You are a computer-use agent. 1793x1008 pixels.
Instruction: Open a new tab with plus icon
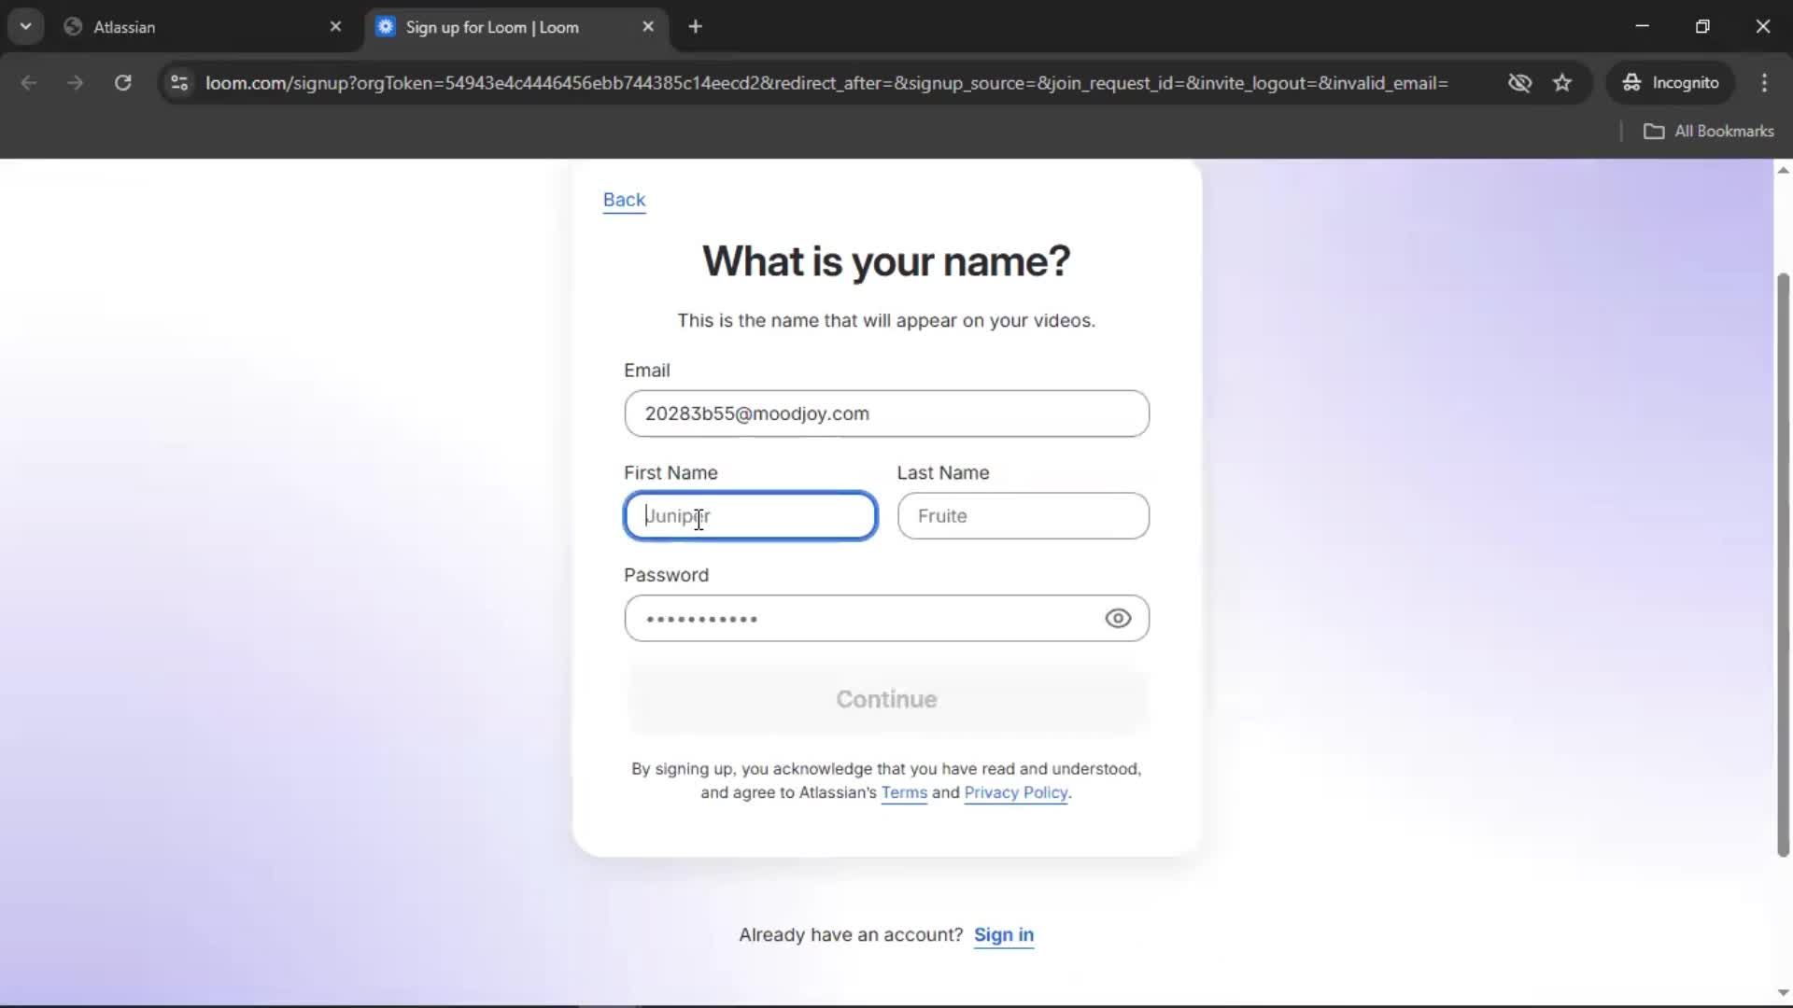point(695,27)
